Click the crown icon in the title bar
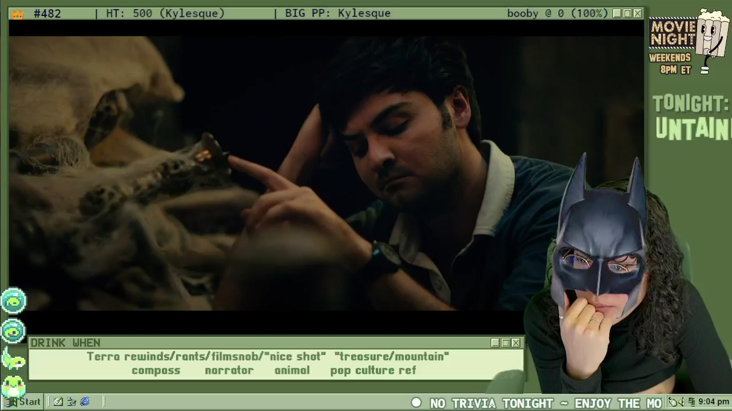732x411 pixels. click(x=17, y=14)
